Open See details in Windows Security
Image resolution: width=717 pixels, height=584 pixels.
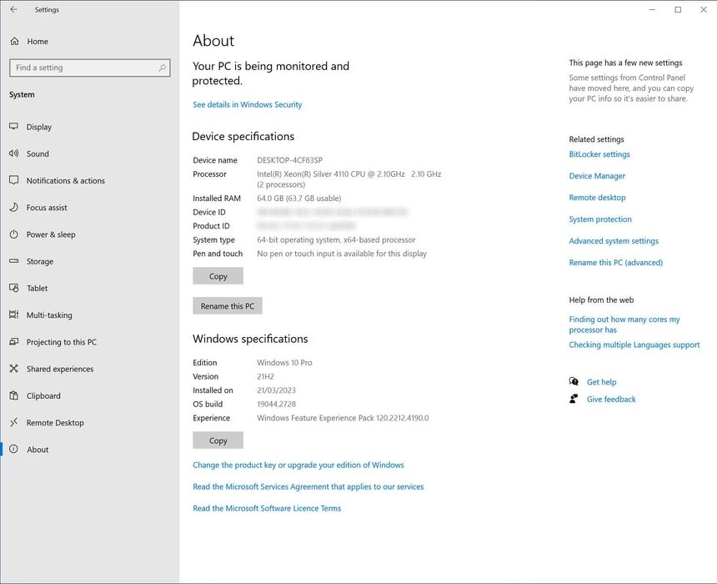(x=248, y=104)
